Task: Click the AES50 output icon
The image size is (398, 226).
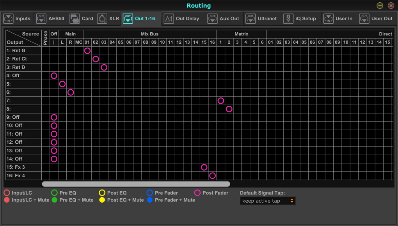Action: coord(41,19)
